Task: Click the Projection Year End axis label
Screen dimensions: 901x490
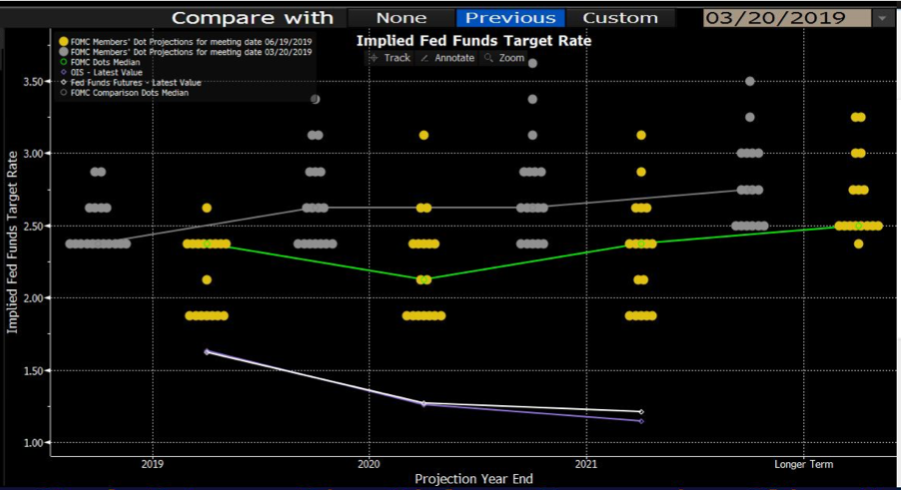Action: coord(473,479)
